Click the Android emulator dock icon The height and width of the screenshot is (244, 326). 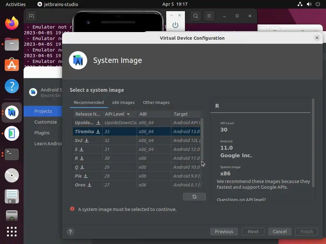pyautogui.click(x=12, y=133)
